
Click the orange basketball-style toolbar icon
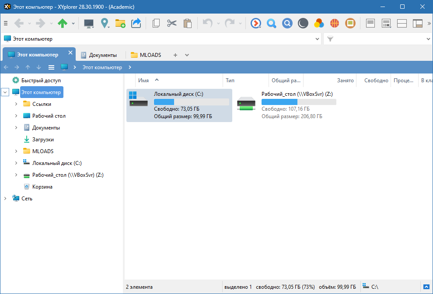tap(335, 24)
